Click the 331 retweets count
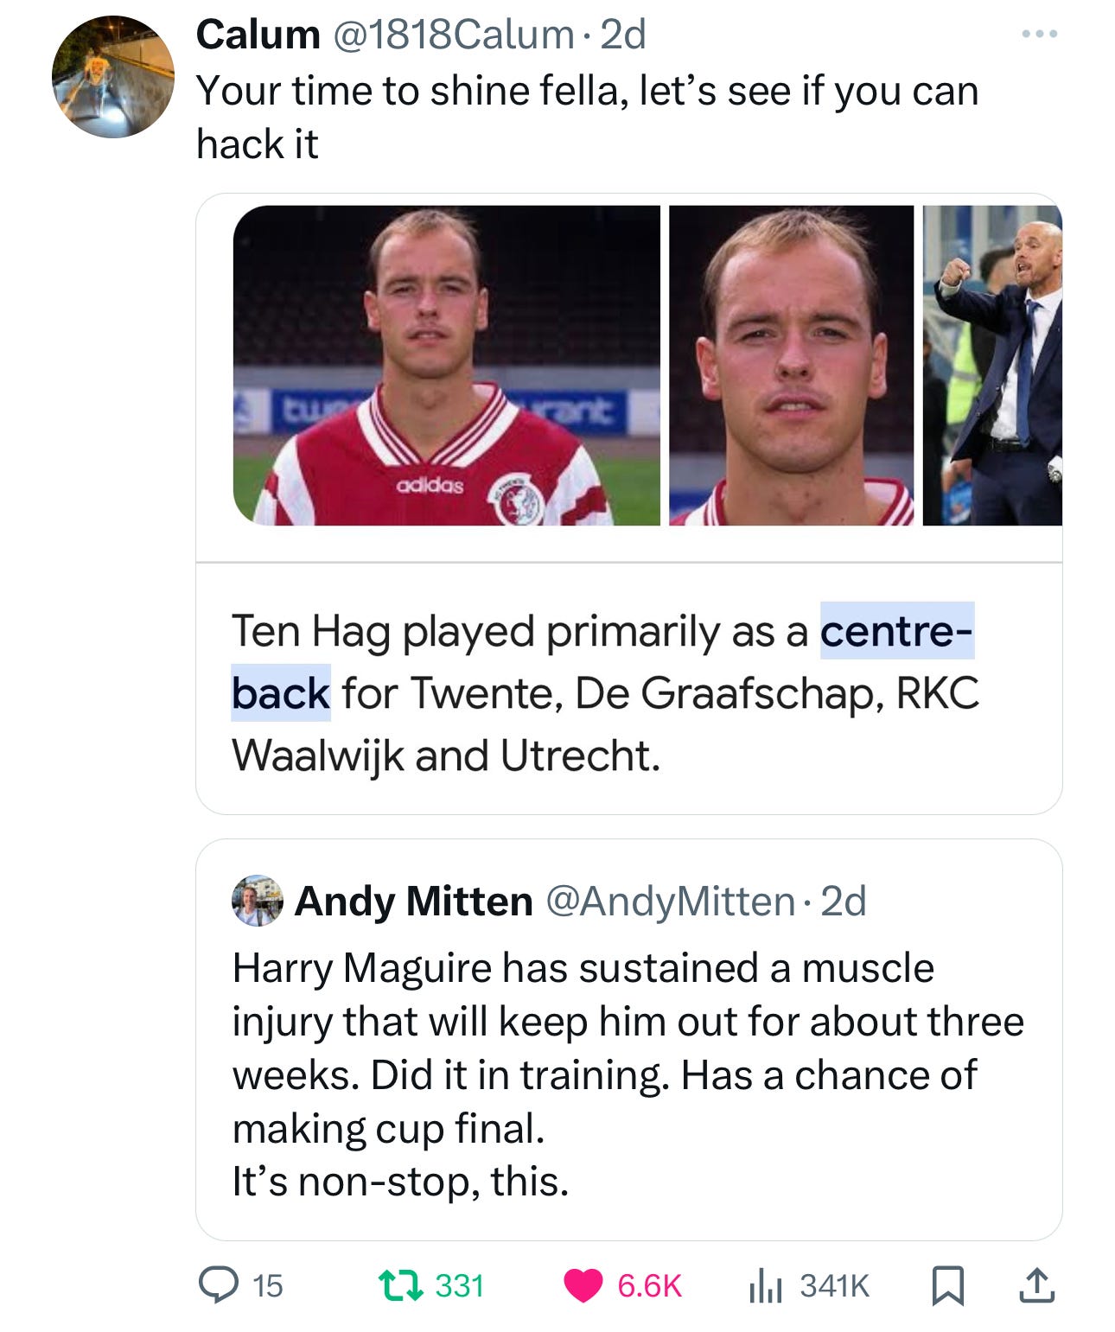The height and width of the screenshot is (1332, 1115). click(459, 1285)
